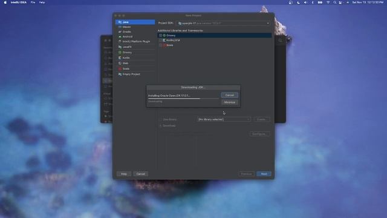Click the JDK download progress bar
Screen dimensions: 387x218
tap(183, 99)
